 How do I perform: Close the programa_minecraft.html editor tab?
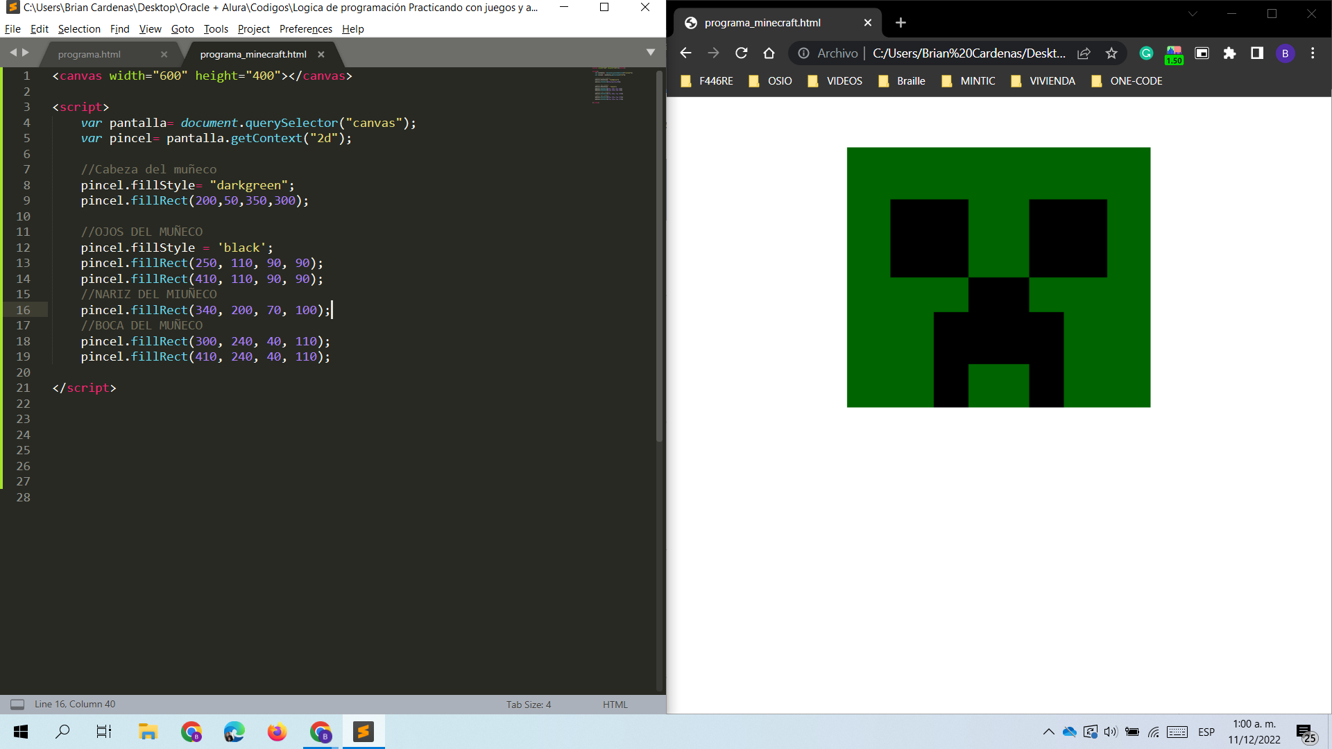click(321, 55)
